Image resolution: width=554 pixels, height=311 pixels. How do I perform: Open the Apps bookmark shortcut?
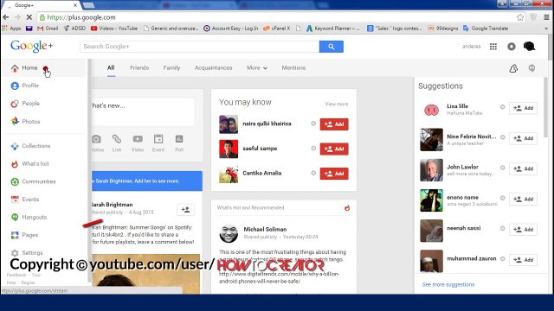11,29
